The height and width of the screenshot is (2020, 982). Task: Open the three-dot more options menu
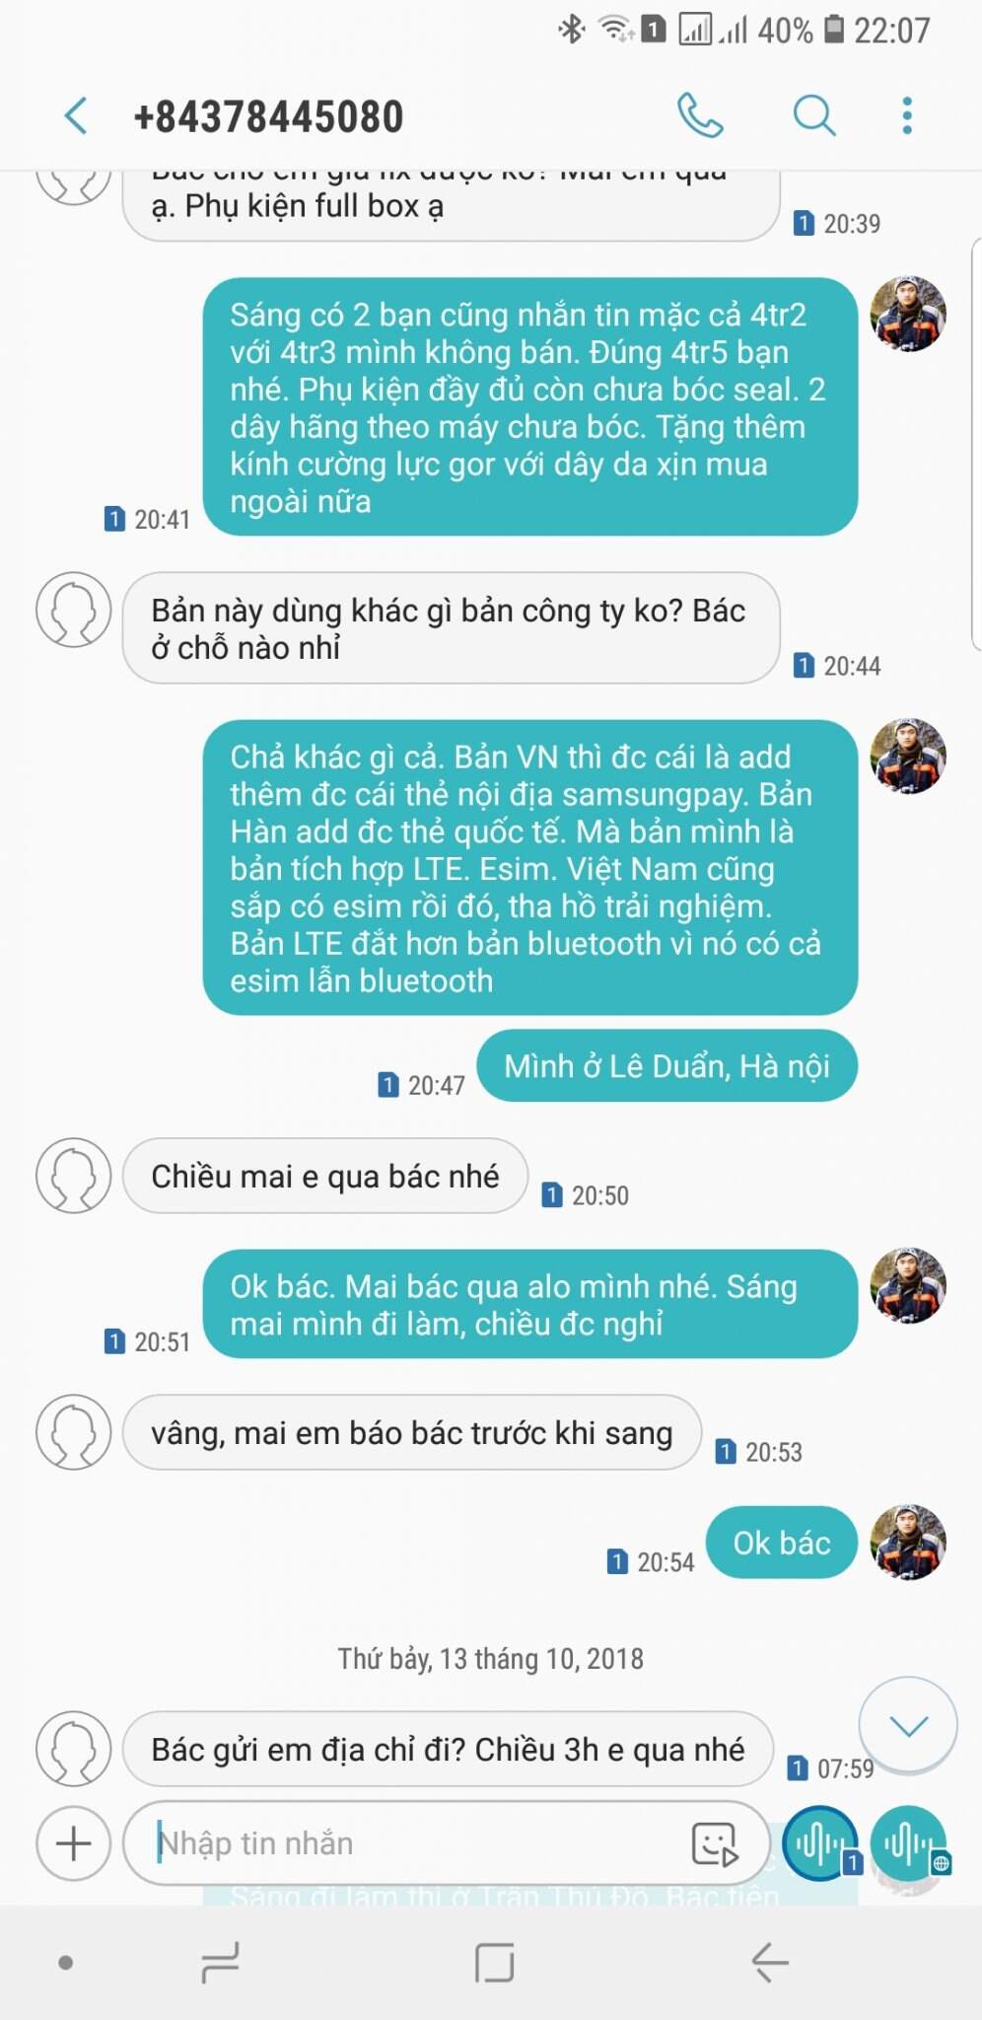(907, 115)
